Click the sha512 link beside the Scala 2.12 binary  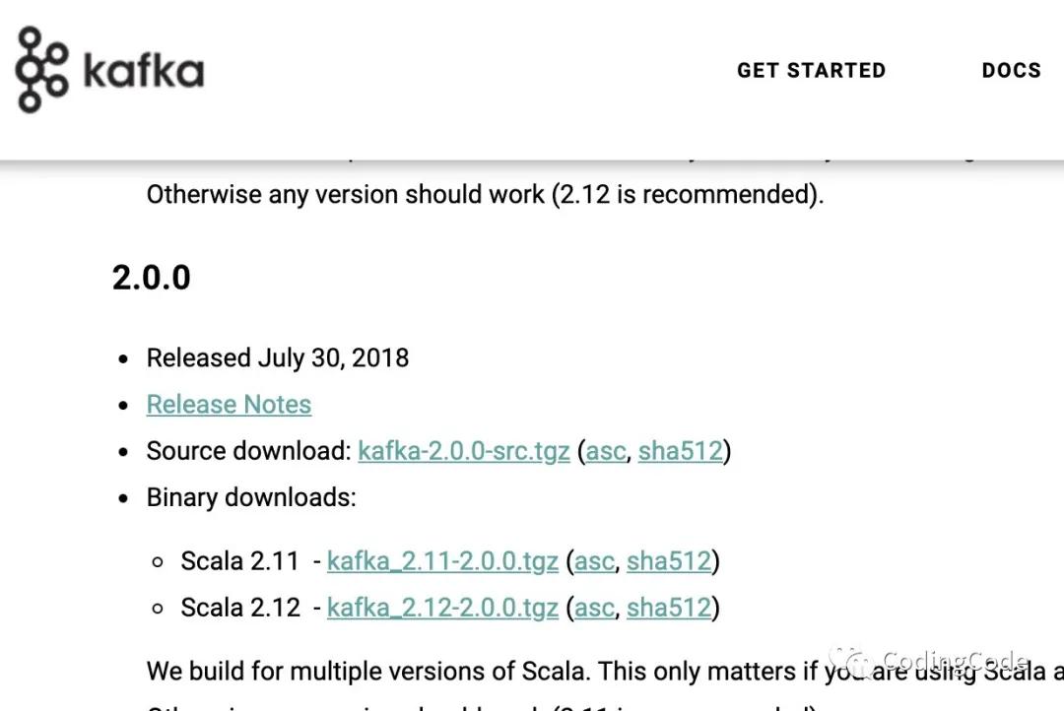pyautogui.click(x=669, y=607)
